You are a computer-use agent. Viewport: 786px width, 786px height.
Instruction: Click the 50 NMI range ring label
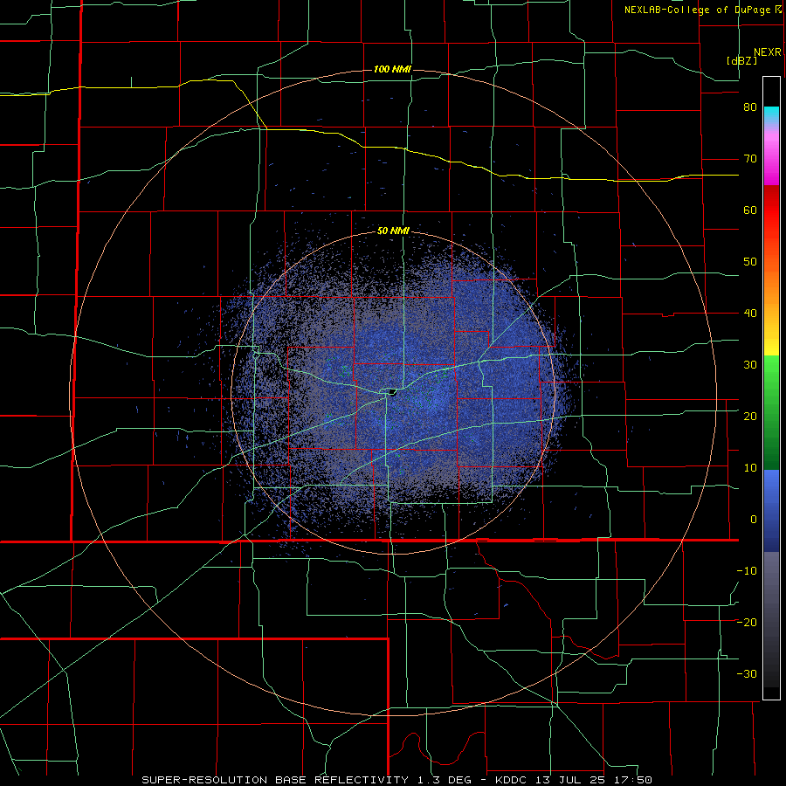point(394,231)
